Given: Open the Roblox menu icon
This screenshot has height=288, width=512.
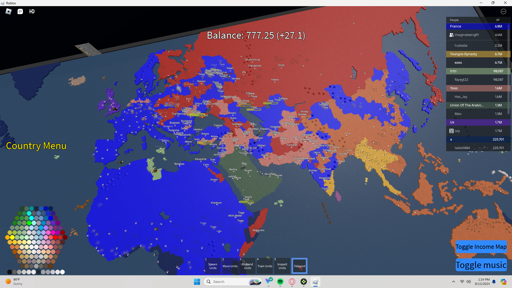Looking at the screenshot, I should click(9, 11).
